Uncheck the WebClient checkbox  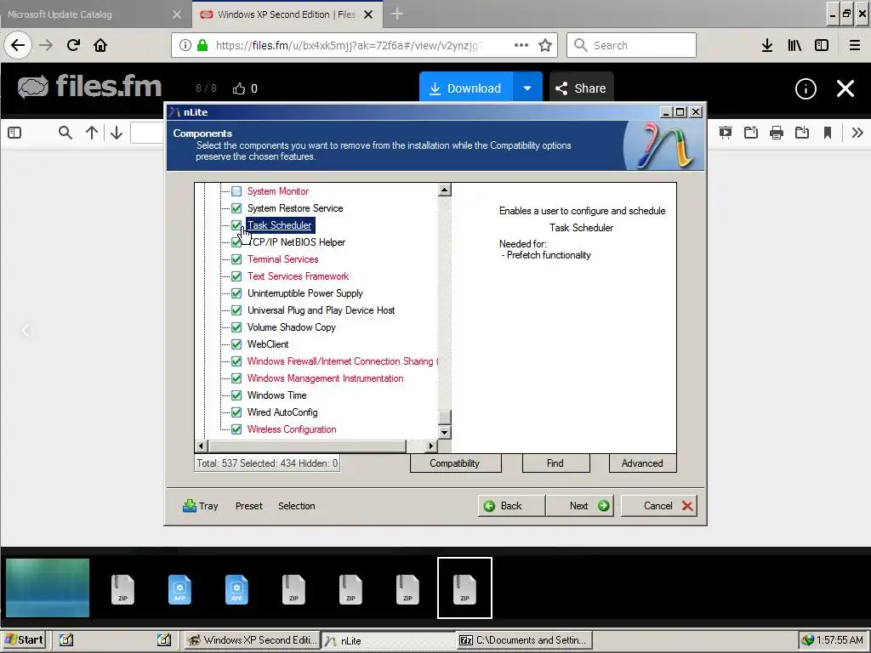[236, 344]
